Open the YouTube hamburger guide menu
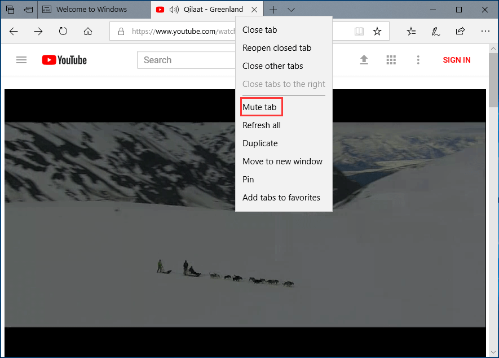Viewport: 499px width, 358px height. [21, 60]
